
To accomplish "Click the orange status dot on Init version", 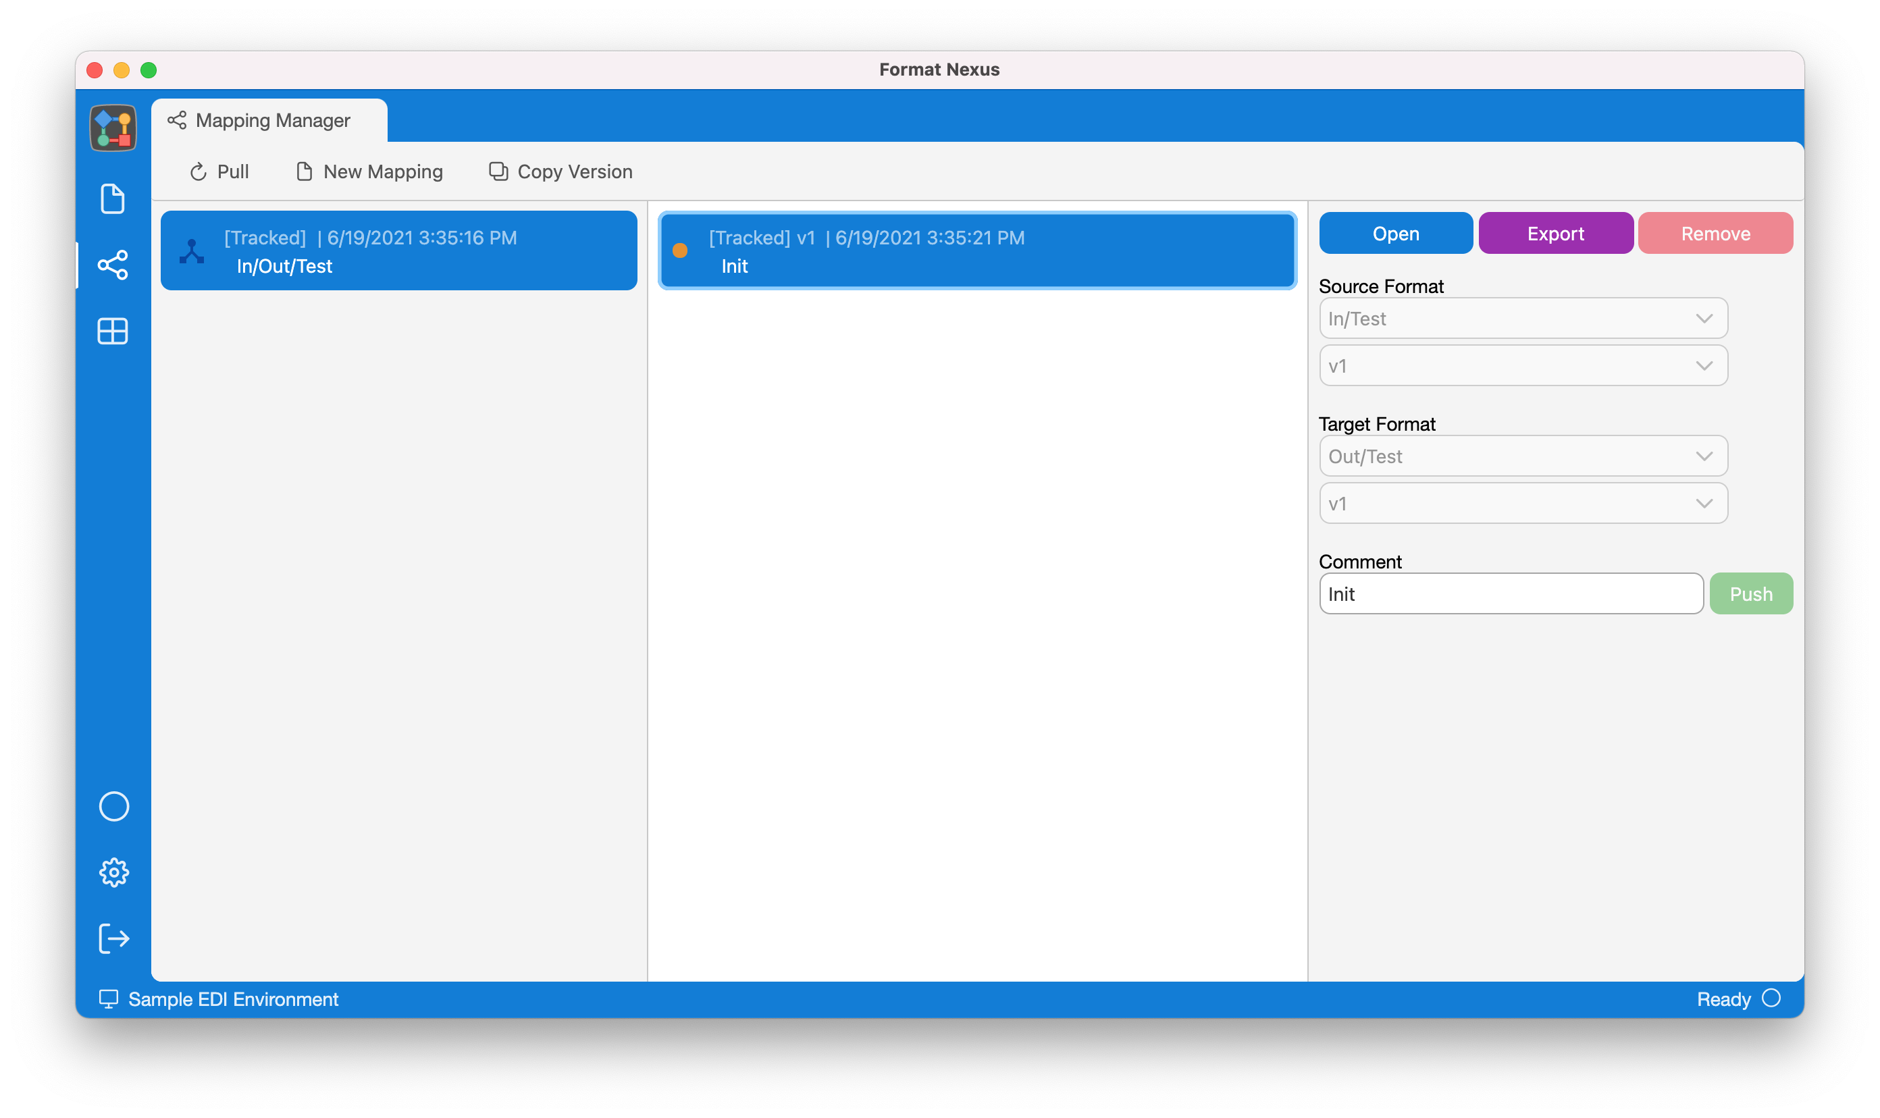I will click(679, 251).
